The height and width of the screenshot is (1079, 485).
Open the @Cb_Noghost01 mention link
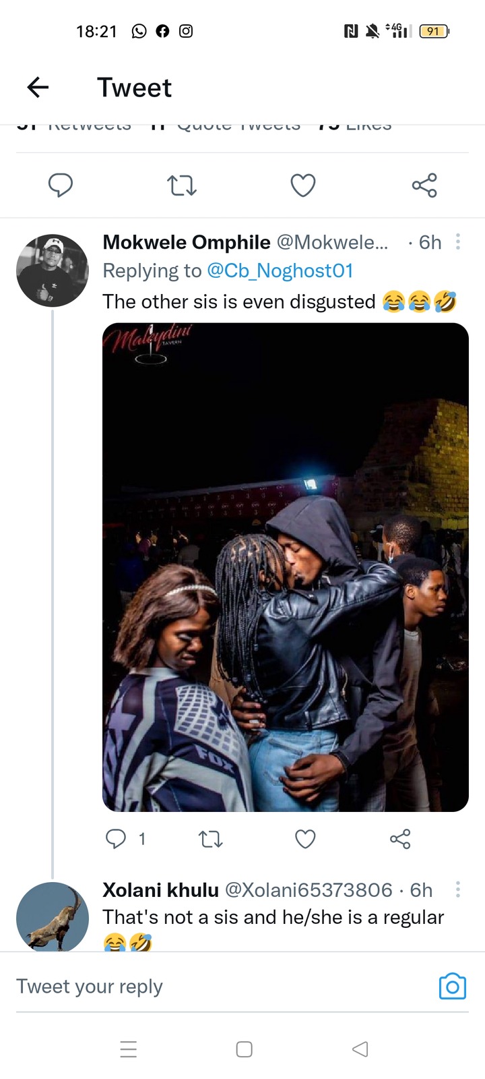(280, 270)
